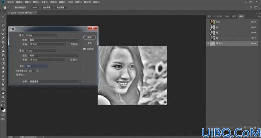Open Source 2 Layer dropdown

54,55
